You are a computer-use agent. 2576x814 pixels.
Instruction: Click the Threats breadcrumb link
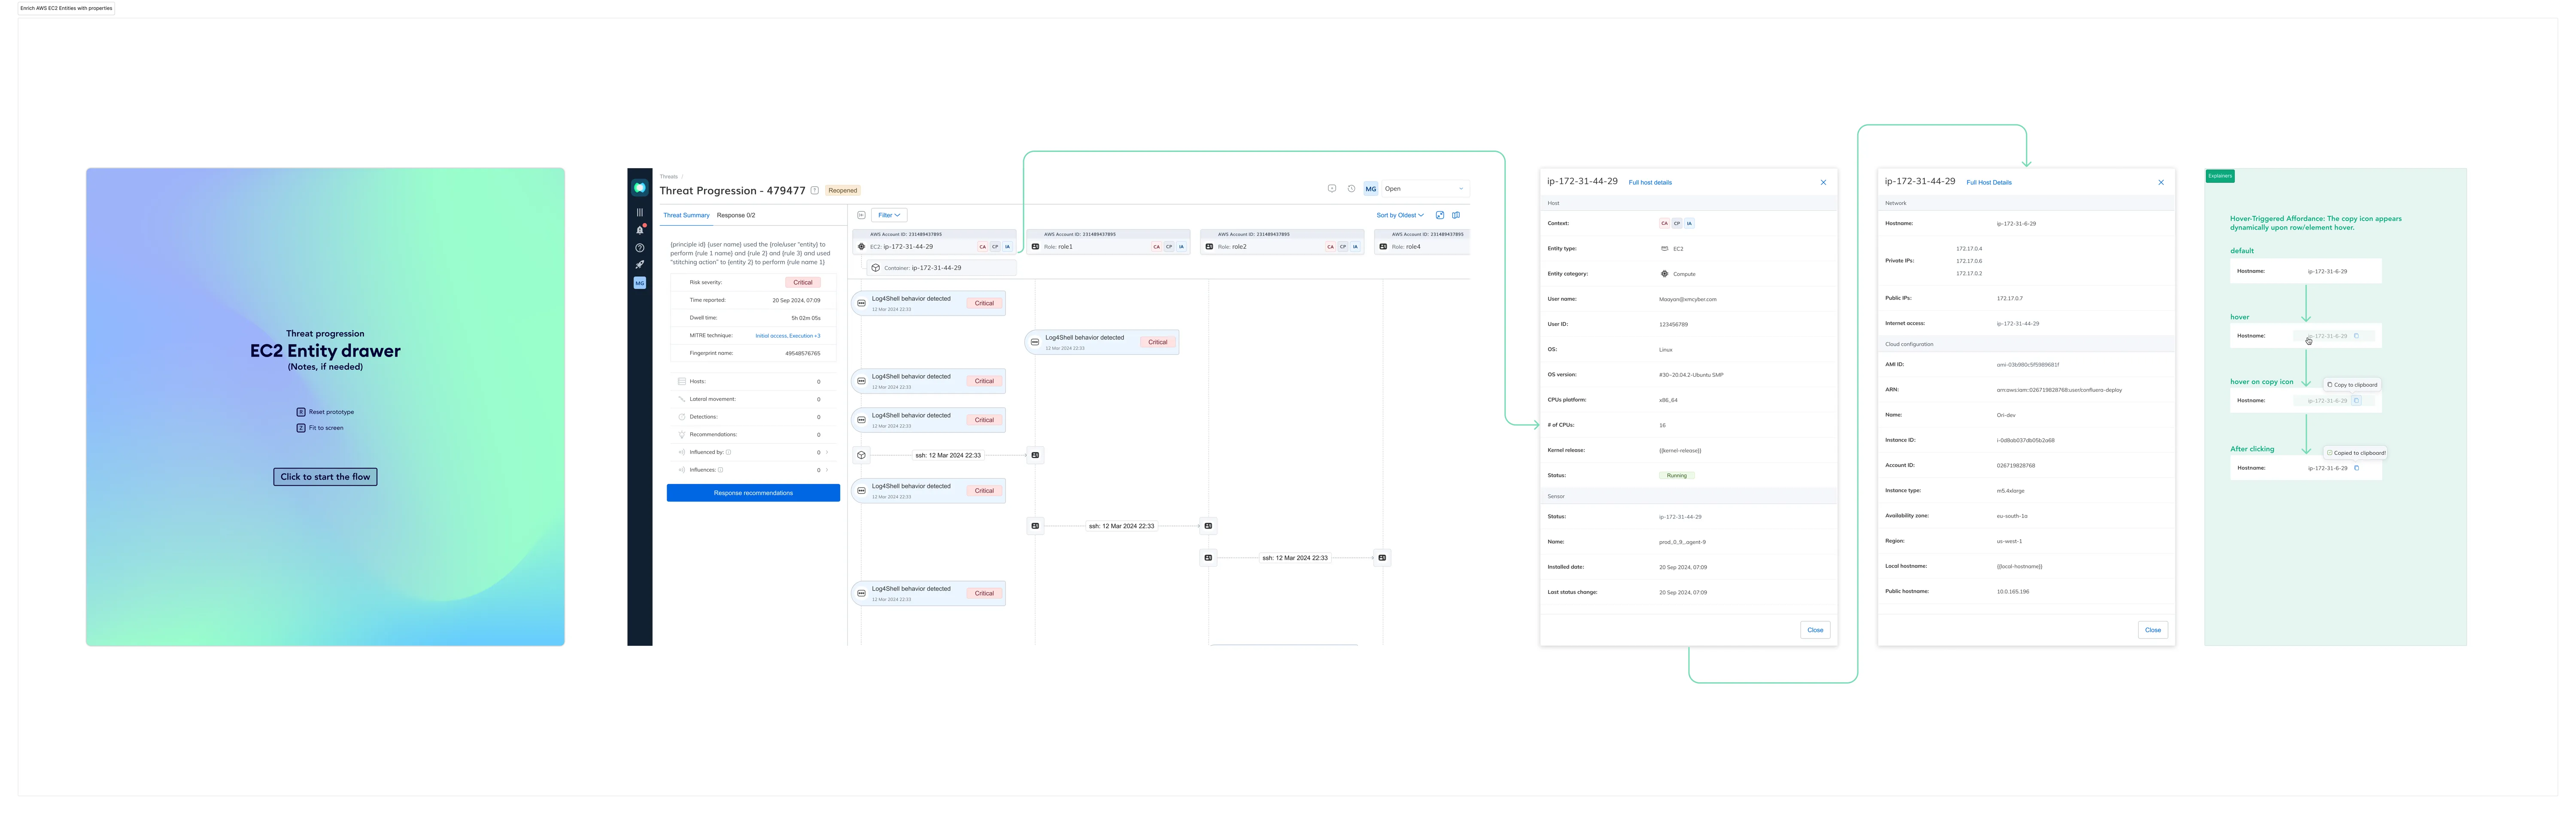[668, 176]
